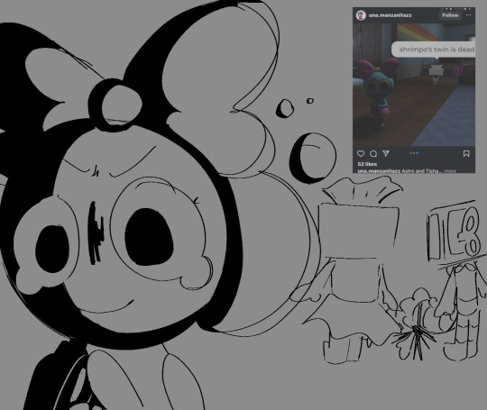
Task: Open una.manzanitazz profile picture
Action: [361, 15]
